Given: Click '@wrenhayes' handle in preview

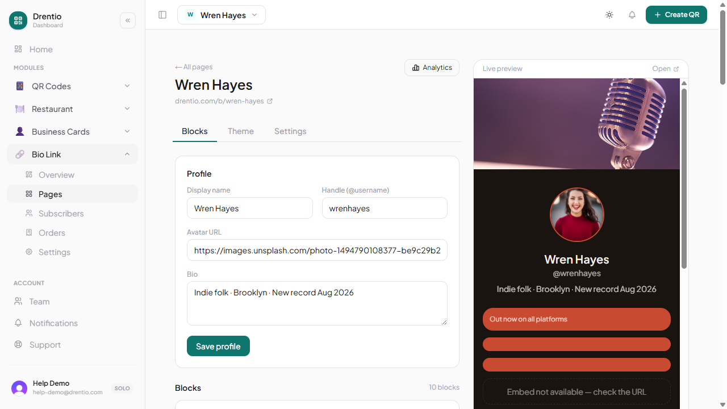Looking at the screenshot, I should pos(576,273).
